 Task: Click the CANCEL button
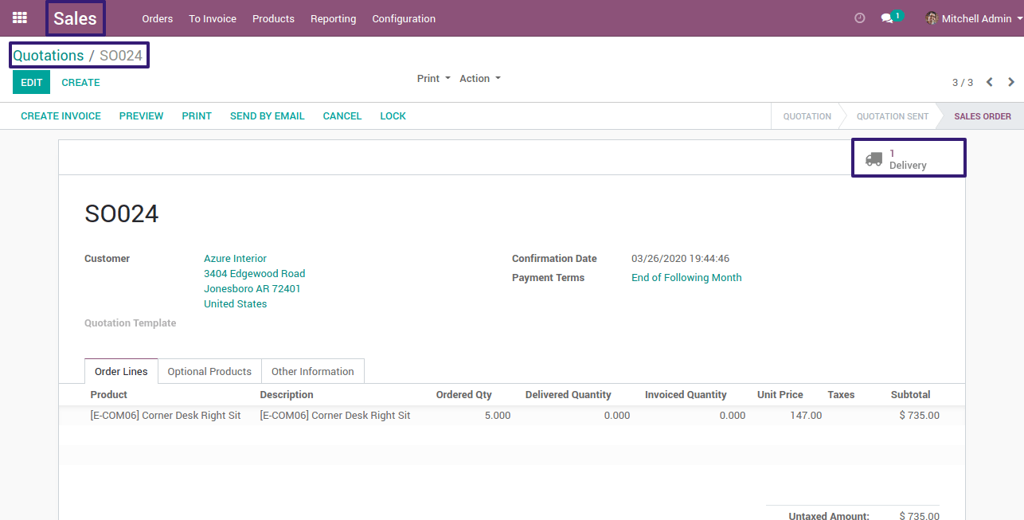tap(342, 115)
